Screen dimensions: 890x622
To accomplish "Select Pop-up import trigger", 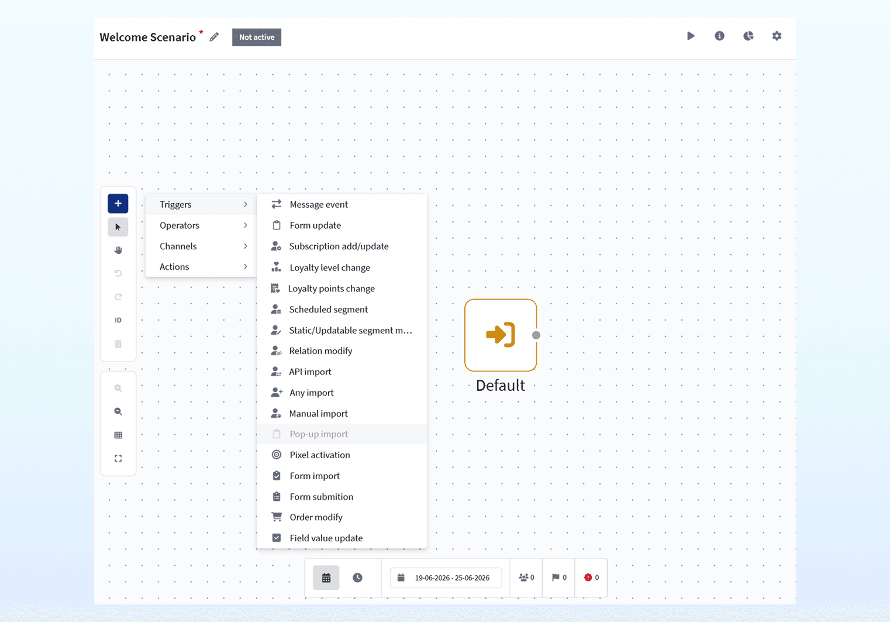I will pyautogui.click(x=342, y=434).
